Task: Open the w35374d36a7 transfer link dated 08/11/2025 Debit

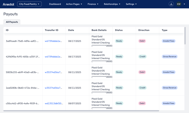Action: [54, 72]
